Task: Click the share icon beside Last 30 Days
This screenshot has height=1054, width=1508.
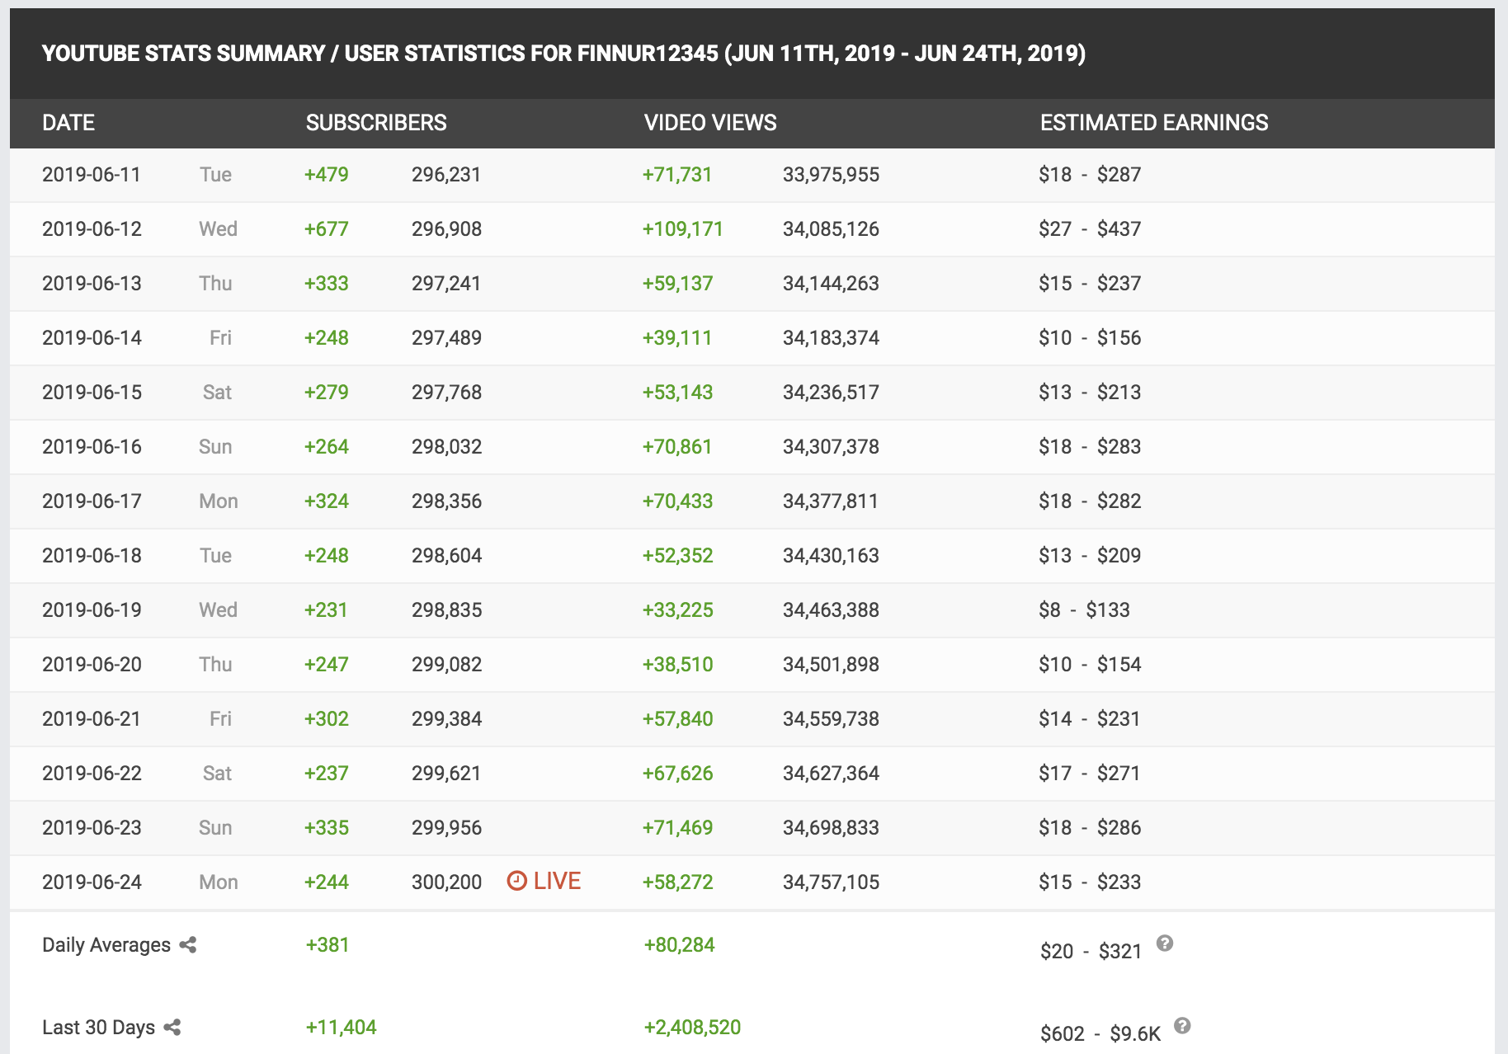Action: (x=172, y=1028)
